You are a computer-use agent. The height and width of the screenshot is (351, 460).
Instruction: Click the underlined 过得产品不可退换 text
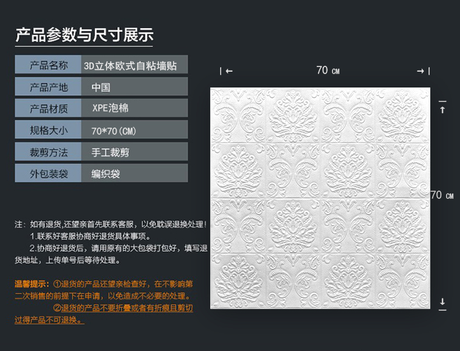[x=49, y=320]
